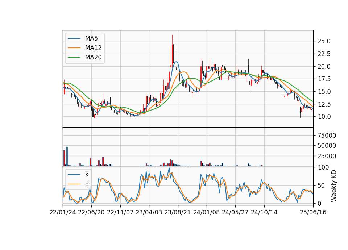Click the tallest black volume bar near 50000
This screenshot has width=348, height=250.
point(67,157)
